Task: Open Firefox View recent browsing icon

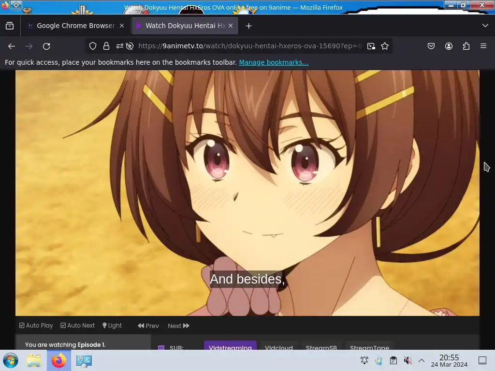Action: point(10,26)
